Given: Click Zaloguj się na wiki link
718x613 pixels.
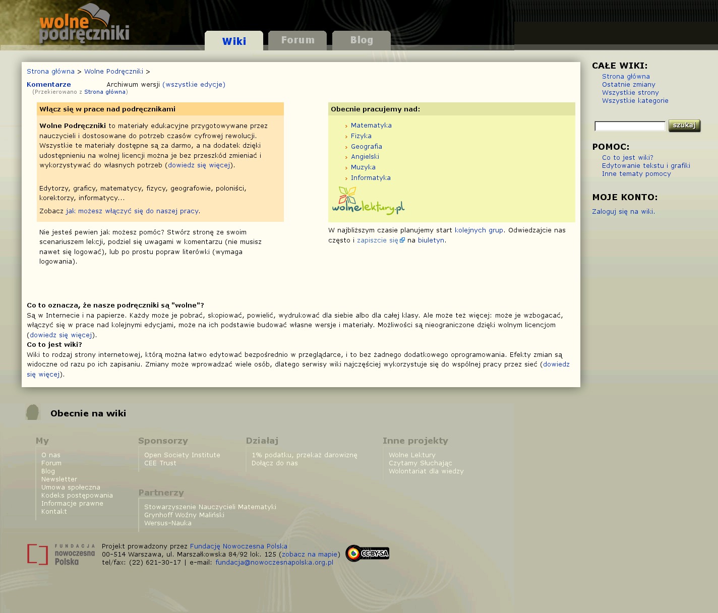Looking at the screenshot, I should [623, 212].
